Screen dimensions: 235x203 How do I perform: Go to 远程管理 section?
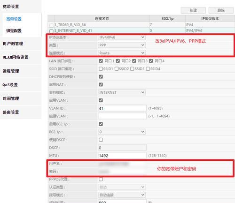[x=11, y=71]
